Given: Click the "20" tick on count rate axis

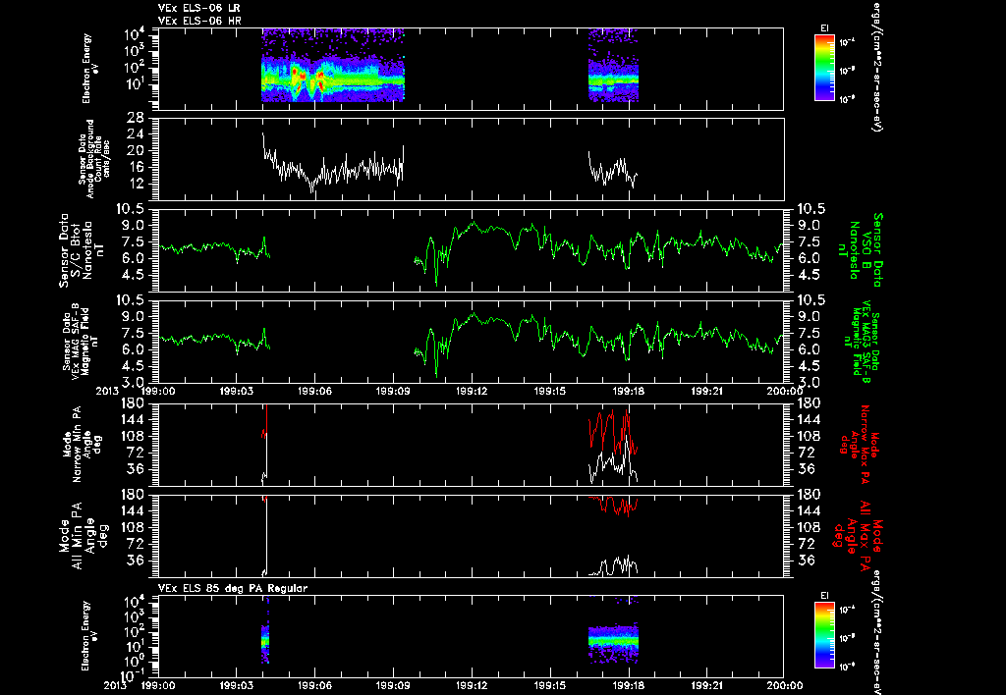Looking at the screenshot, I should pyautogui.click(x=136, y=150).
